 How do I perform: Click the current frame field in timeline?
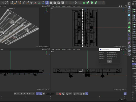(50, 94)
